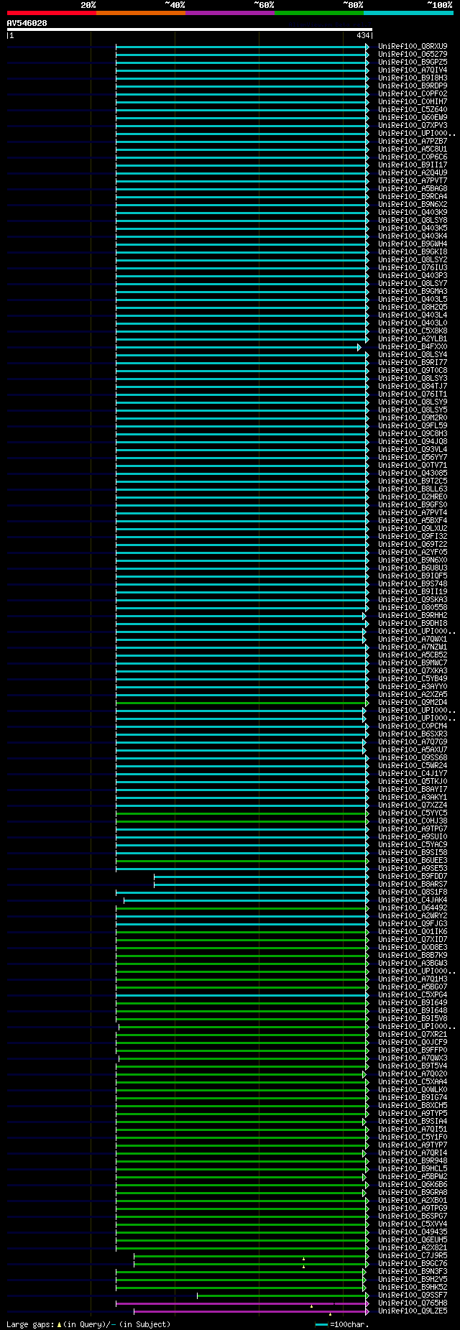Image resolution: width=460 pixels, height=1330 pixels.
Task: Pick hit UniRef100_C0HJ38
Action: point(413,821)
